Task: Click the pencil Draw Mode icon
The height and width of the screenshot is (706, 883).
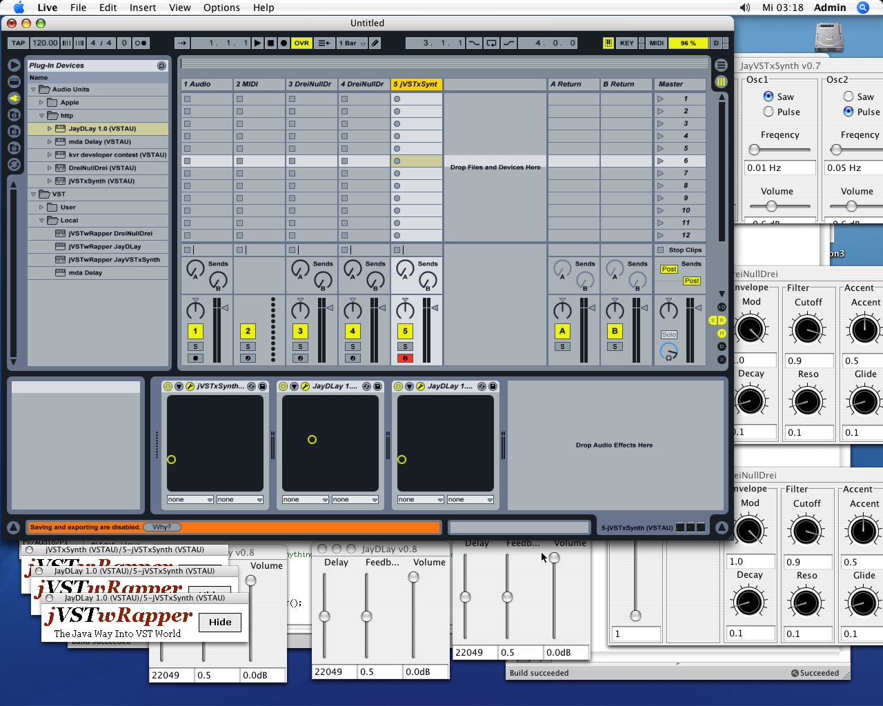Action: pyautogui.click(x=375, y=43)
